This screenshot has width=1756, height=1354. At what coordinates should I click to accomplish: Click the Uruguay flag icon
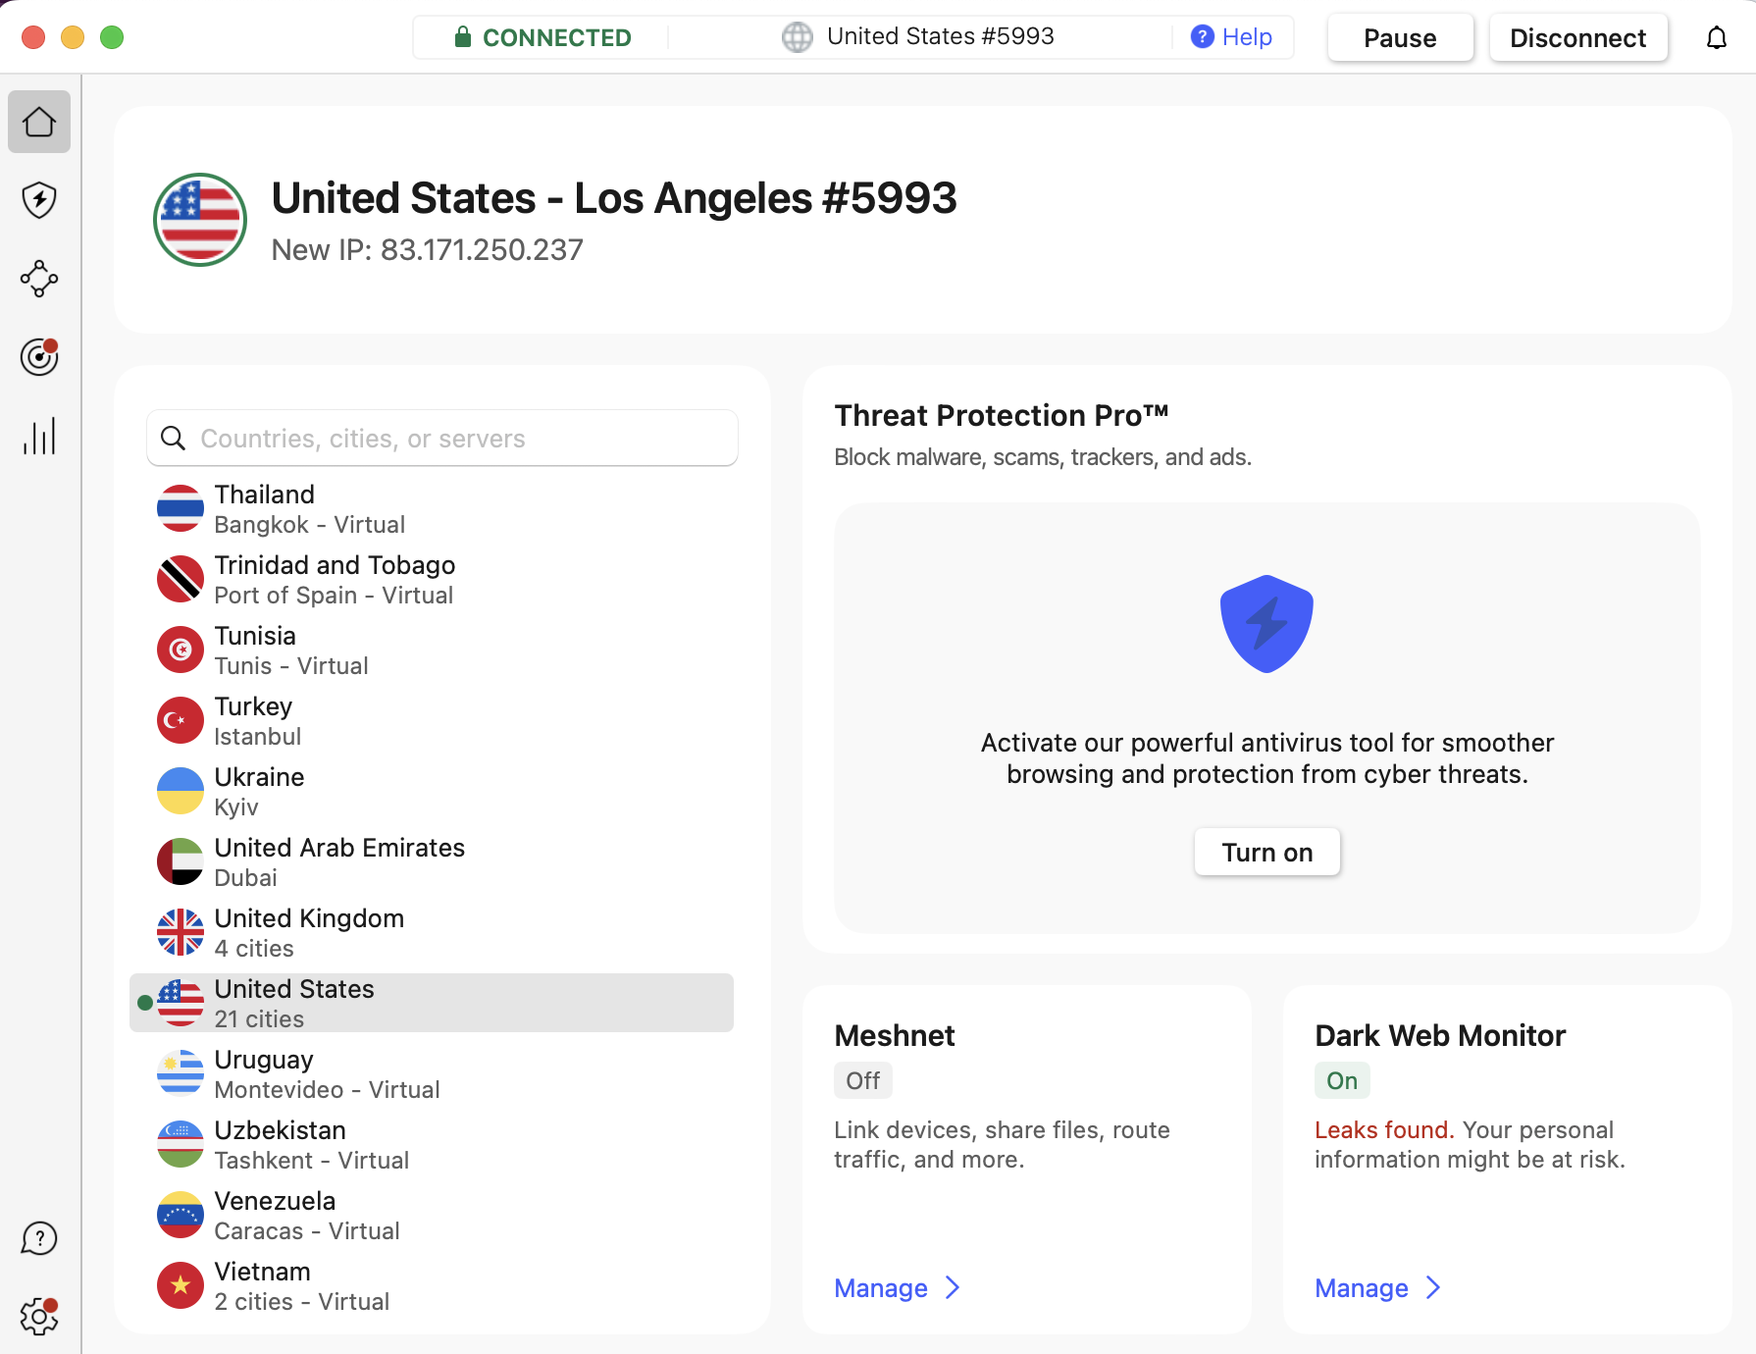pos(181,1073)
